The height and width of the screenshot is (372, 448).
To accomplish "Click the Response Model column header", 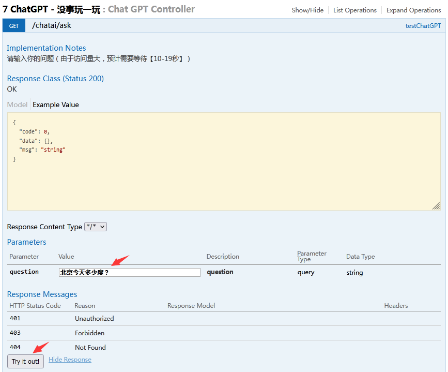I will 191,306.
